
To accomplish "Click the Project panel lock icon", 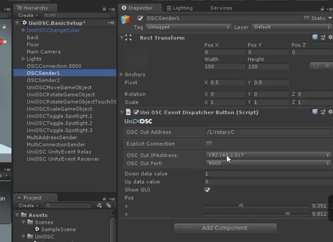I will (104, 198).
